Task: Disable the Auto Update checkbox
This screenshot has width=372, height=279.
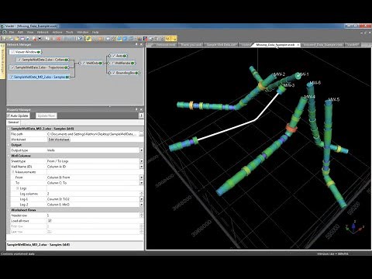Action: [9, 115]
